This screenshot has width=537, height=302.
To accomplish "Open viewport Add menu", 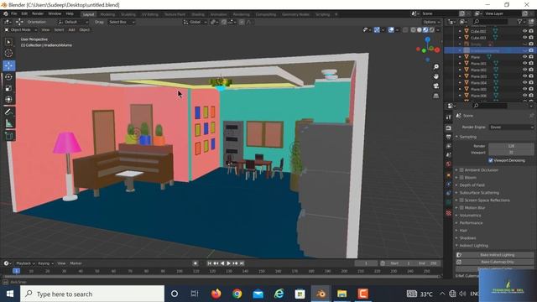I will (71, 30).
